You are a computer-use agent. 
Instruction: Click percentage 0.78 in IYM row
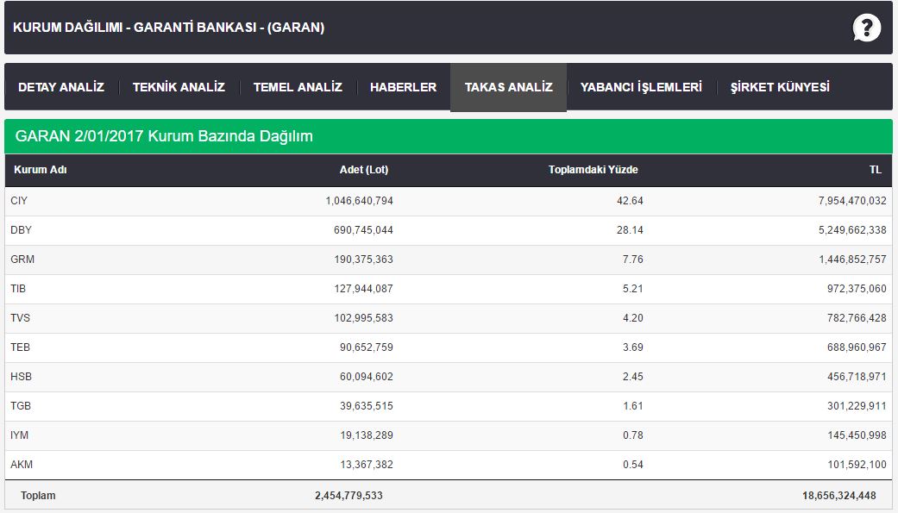[x=633, y=435]
